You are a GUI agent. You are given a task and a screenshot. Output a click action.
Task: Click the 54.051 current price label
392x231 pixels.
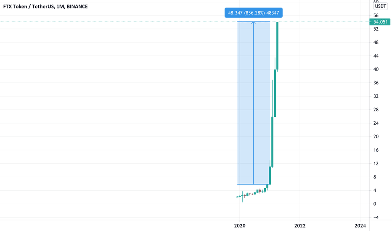click(x=380, y=22)
